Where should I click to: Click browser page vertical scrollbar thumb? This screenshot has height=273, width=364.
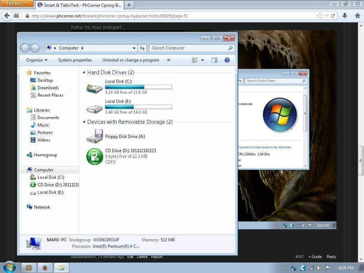click(361, 161)
